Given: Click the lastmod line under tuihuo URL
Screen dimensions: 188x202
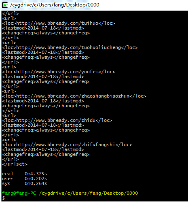Looking at the screenshot, I should (43, 28).
